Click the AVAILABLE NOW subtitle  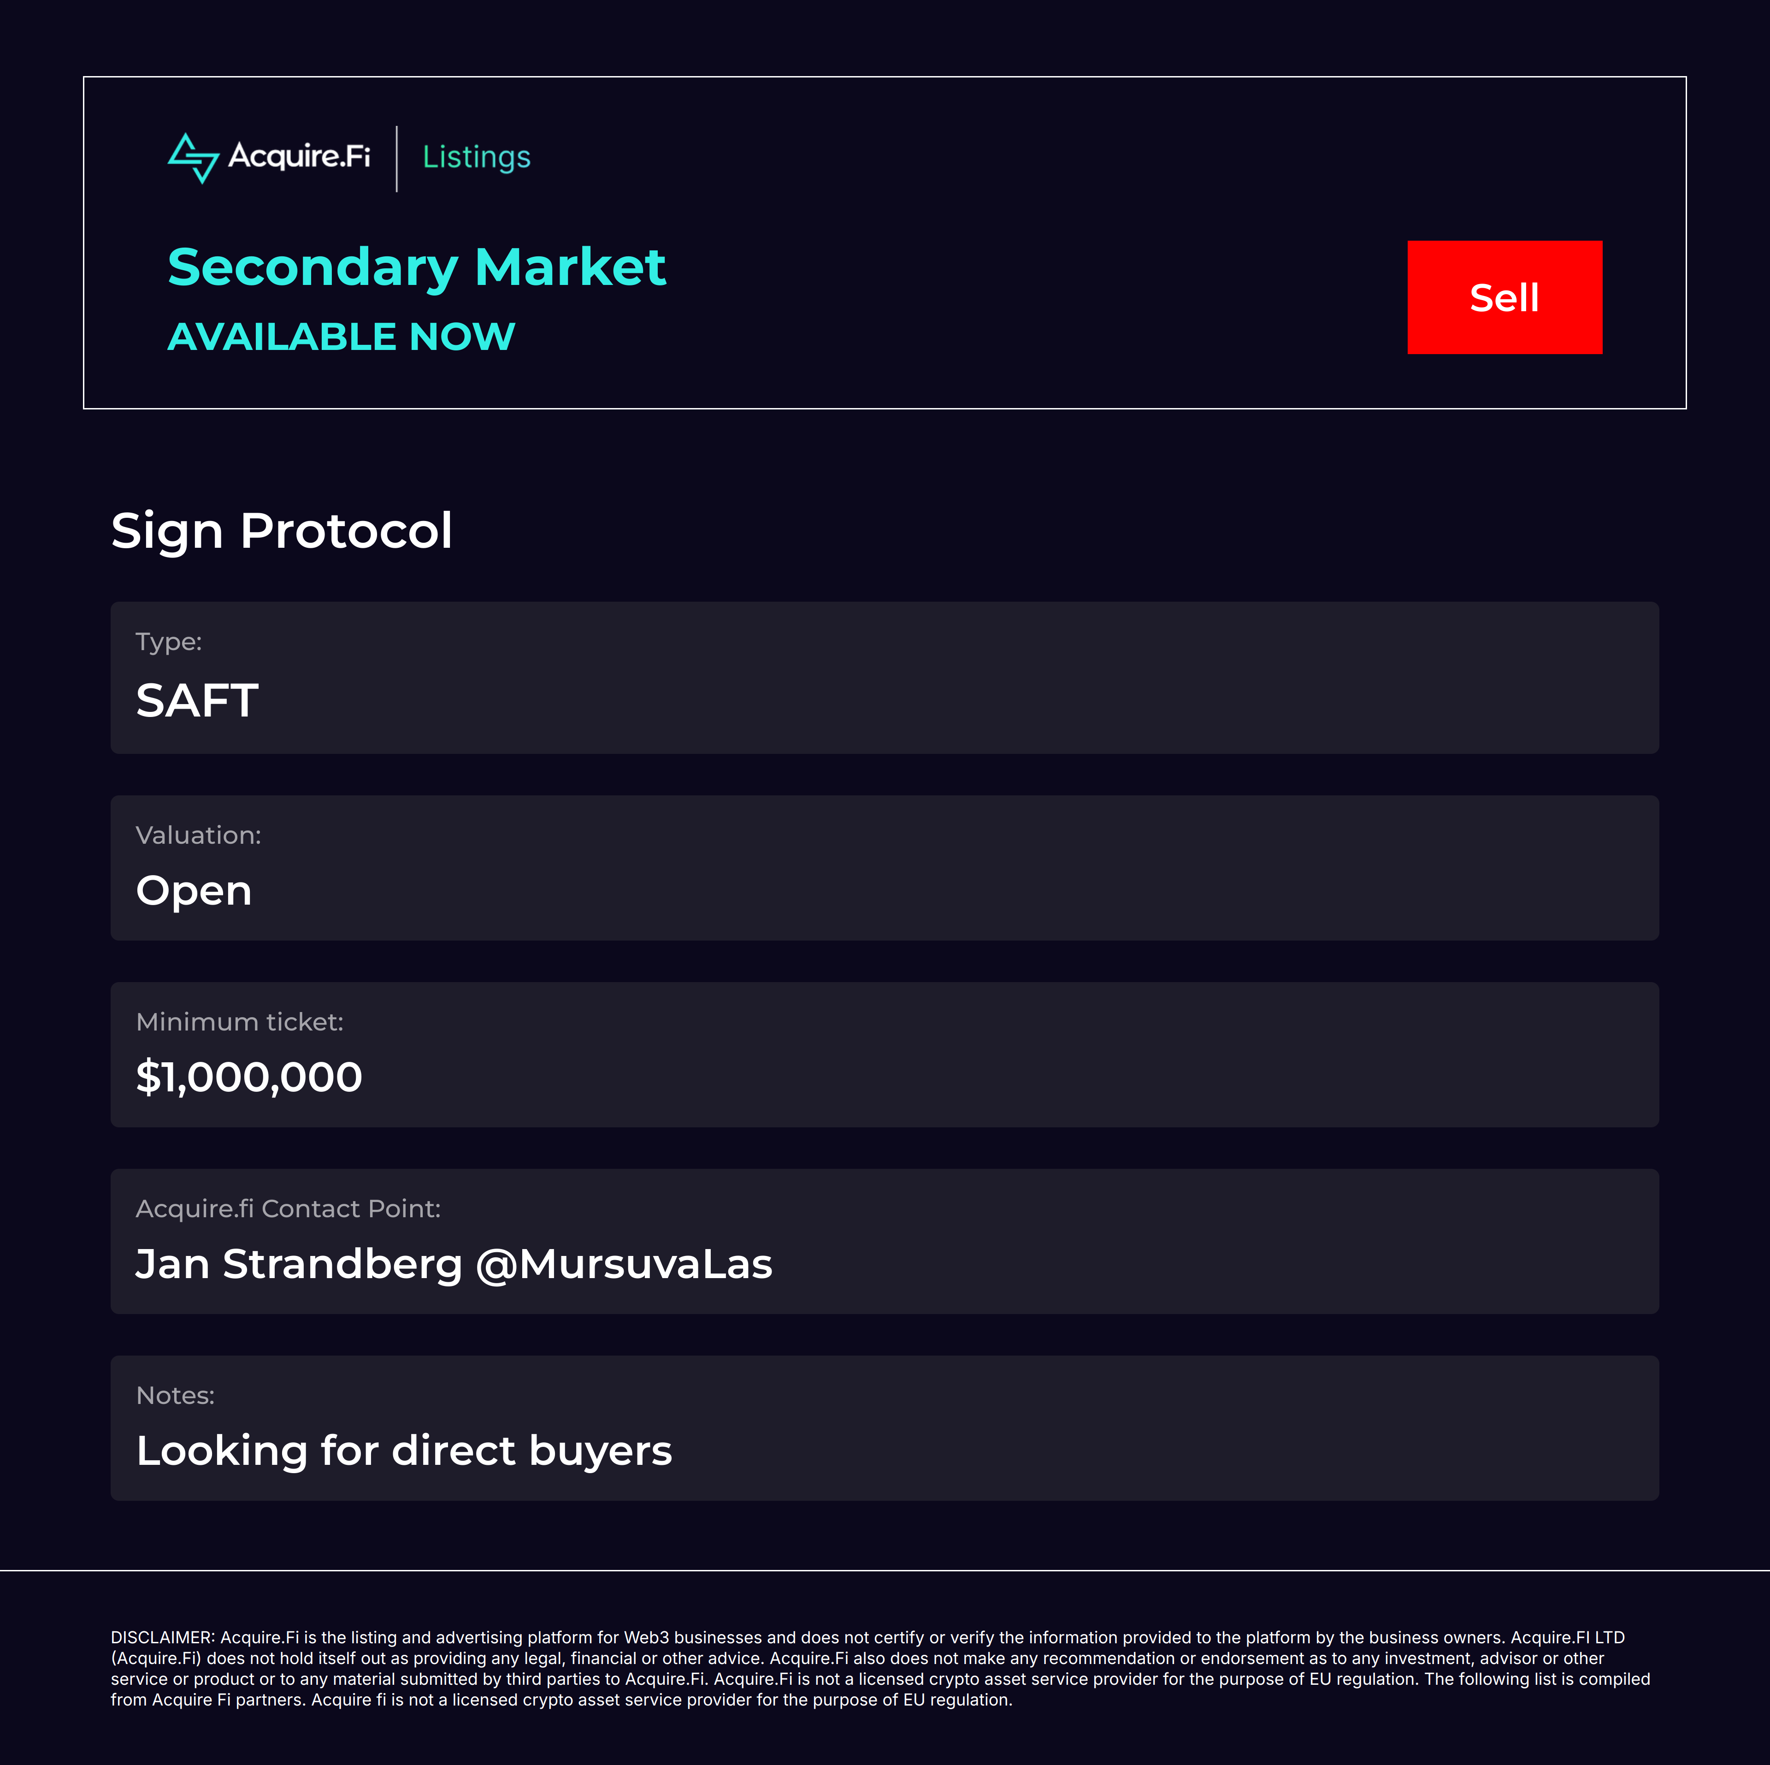341,336
